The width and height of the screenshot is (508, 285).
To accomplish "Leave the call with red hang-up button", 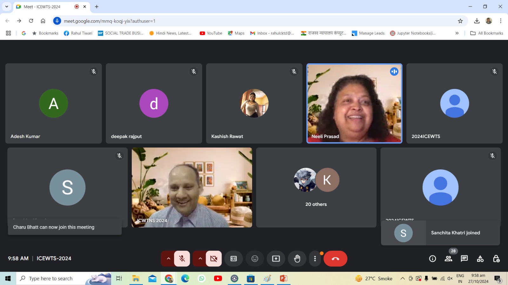I will point(335,259).
